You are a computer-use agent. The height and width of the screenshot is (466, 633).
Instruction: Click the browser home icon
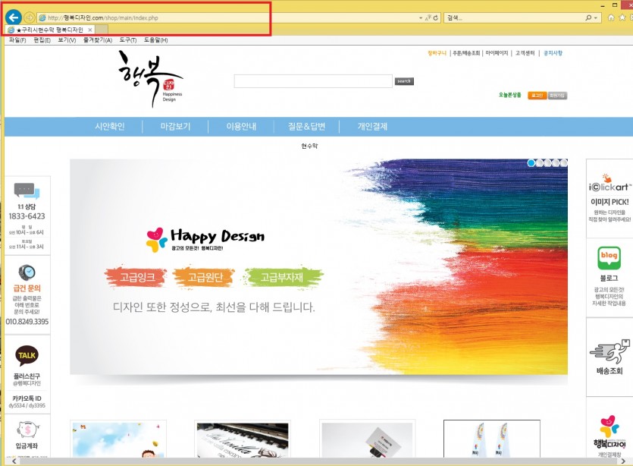coord(611,17)
